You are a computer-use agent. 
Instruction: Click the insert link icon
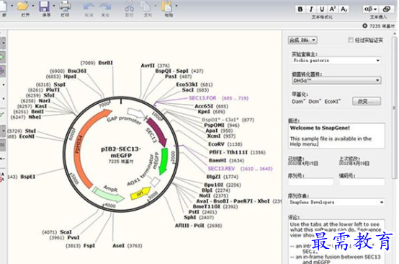pyautogui.click(x=387, y=9)
